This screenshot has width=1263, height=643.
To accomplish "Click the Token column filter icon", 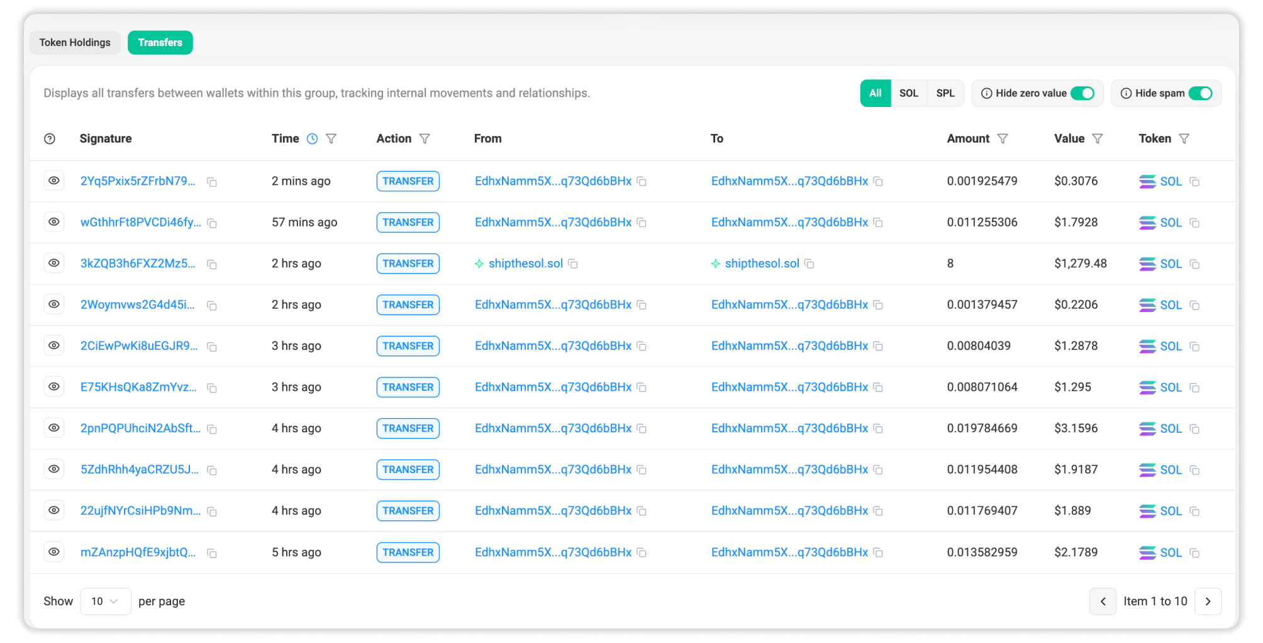I will (x=1184, y=139).
